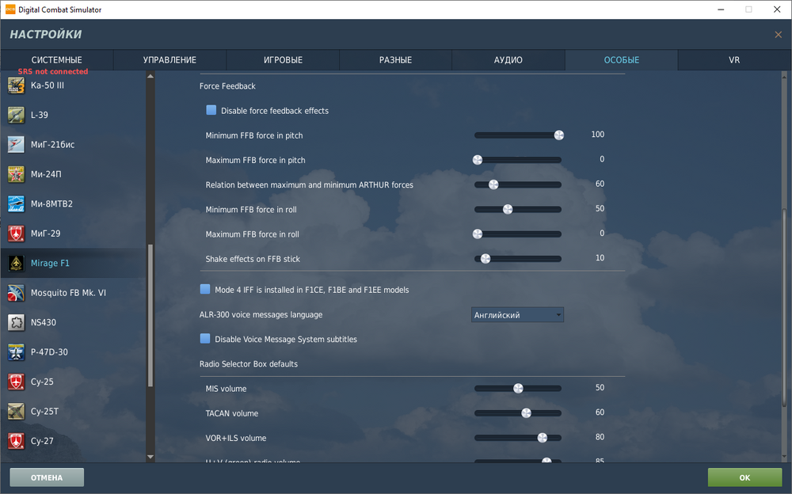Toggle Disable Voice Message System subtitles
This screenshot has width=792, height=494.
pos(205,338)
